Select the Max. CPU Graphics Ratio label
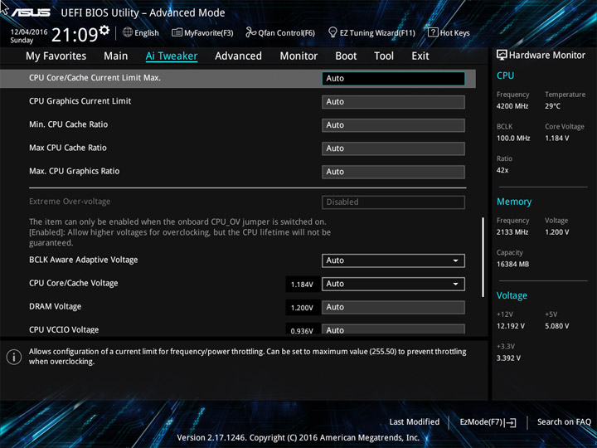597x448 pixels. coord(75,171)
